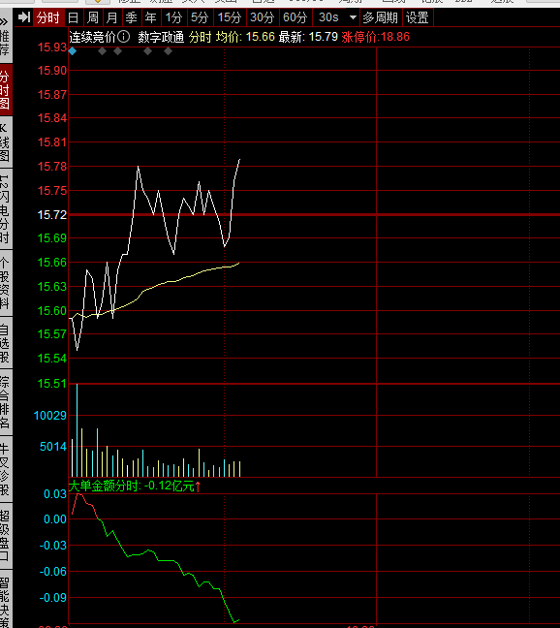The height and width of the screenshot is (628, 560).
Task: Open 自选股 watchlist sidebar tab
Action: pos(5,343)
